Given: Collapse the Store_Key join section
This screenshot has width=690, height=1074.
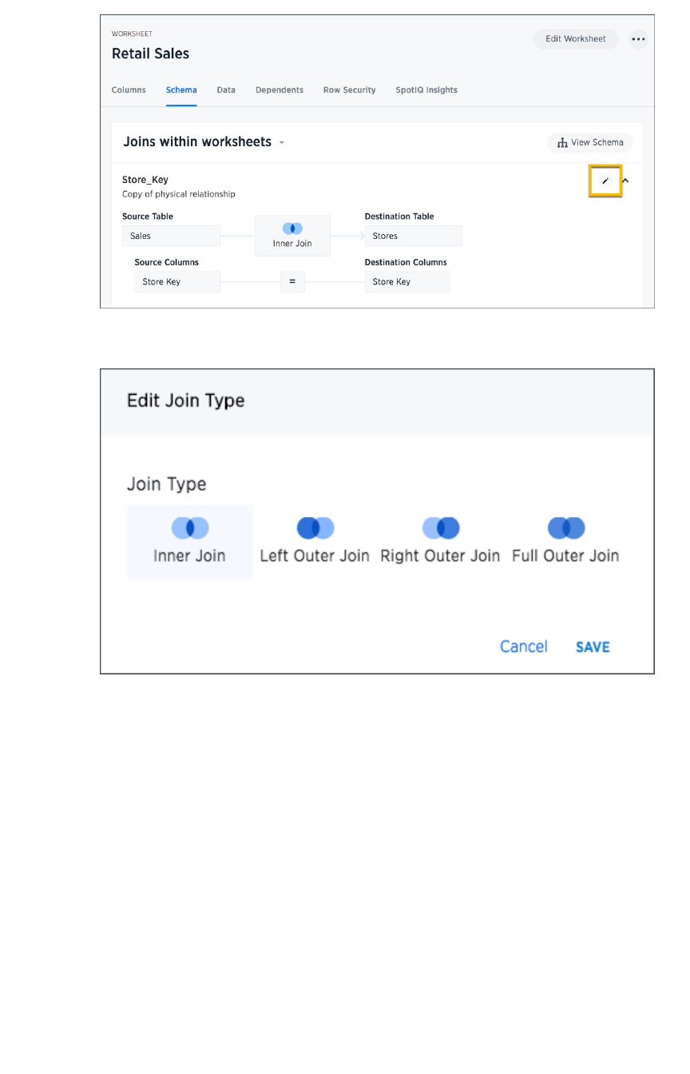Looking at the screenshot, I should 625,181.
